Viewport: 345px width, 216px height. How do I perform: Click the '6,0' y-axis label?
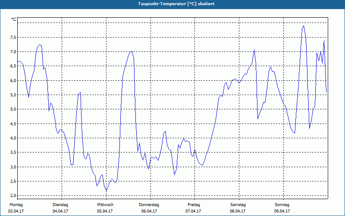[13, 81]
